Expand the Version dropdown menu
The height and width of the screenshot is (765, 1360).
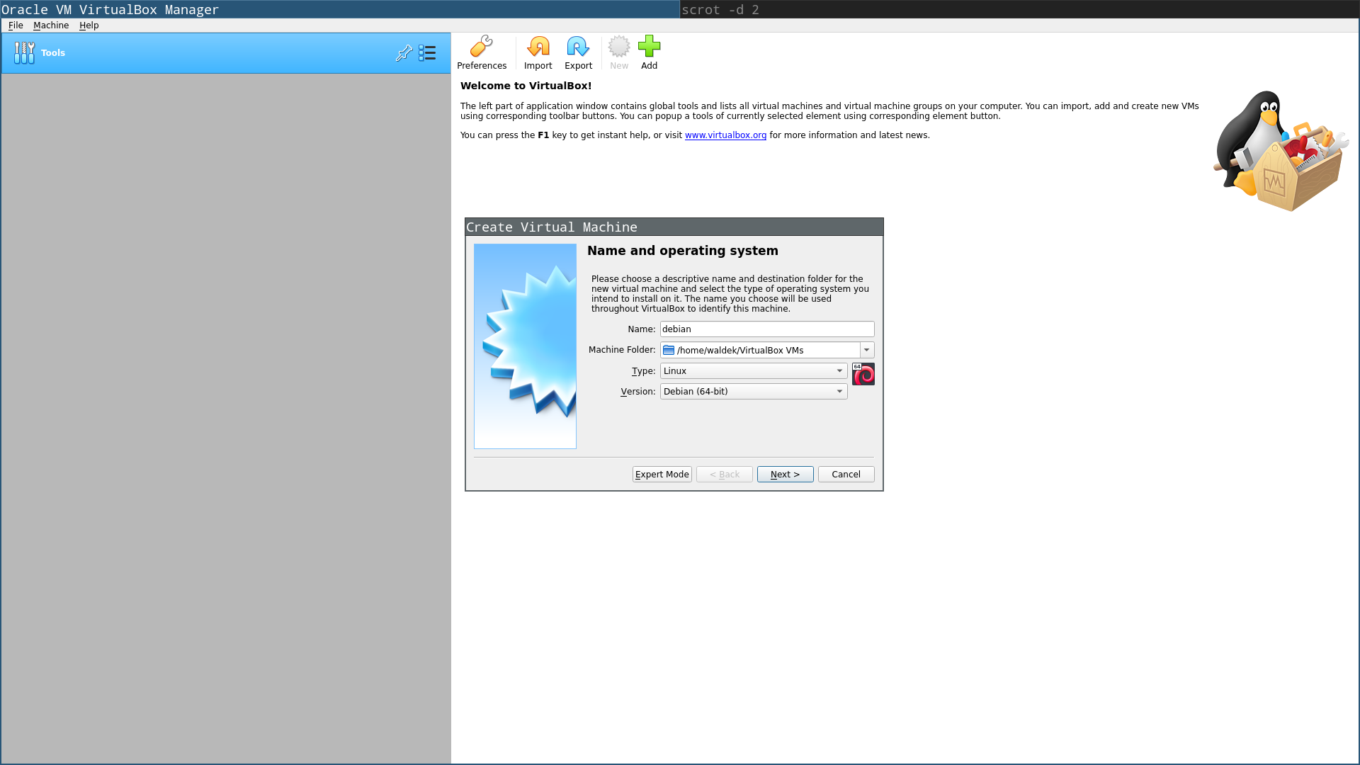click(839, 390)
